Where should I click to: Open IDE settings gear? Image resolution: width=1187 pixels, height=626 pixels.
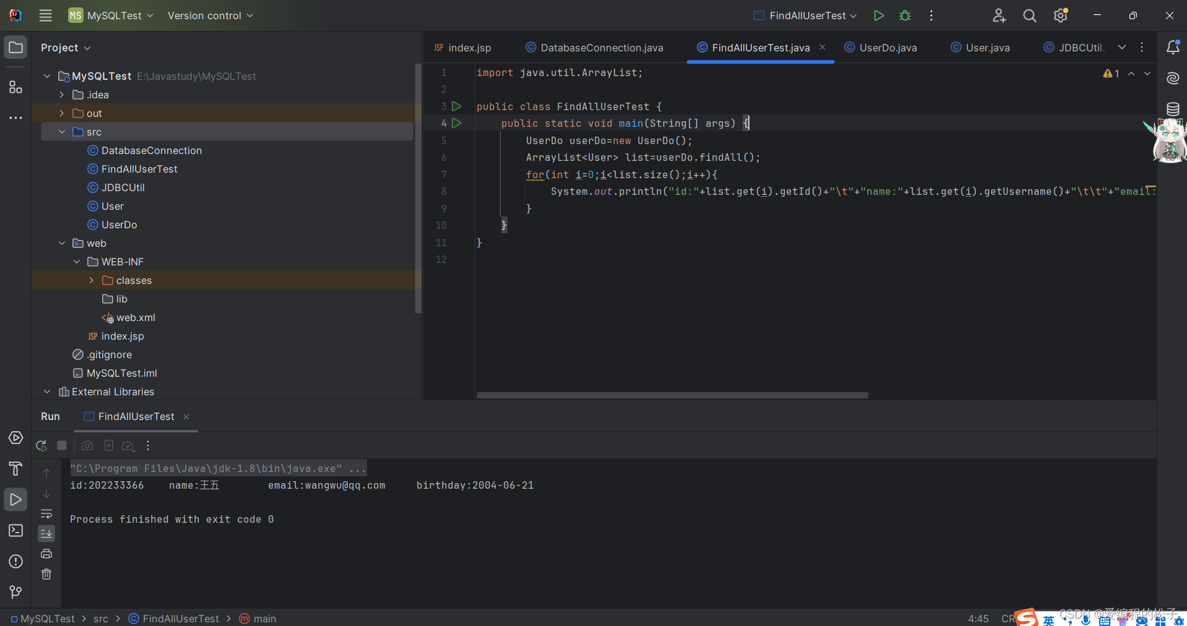[1061, 15]
